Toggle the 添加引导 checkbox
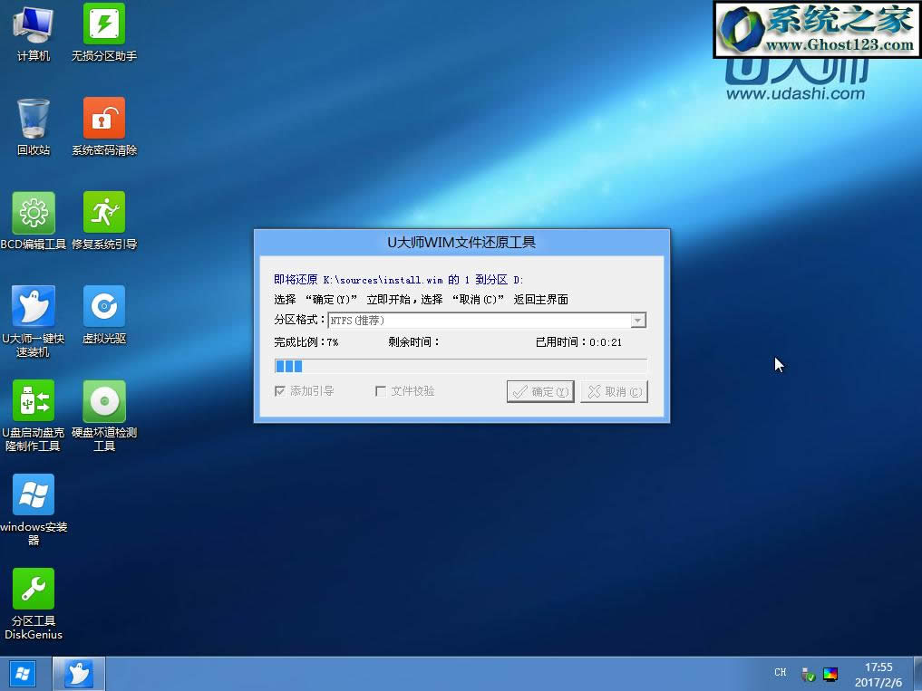 point(281,389)
